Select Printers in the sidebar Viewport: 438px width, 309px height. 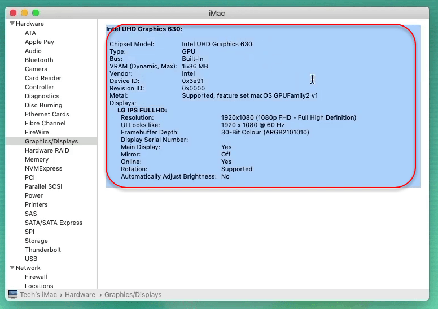pos(36,204)
